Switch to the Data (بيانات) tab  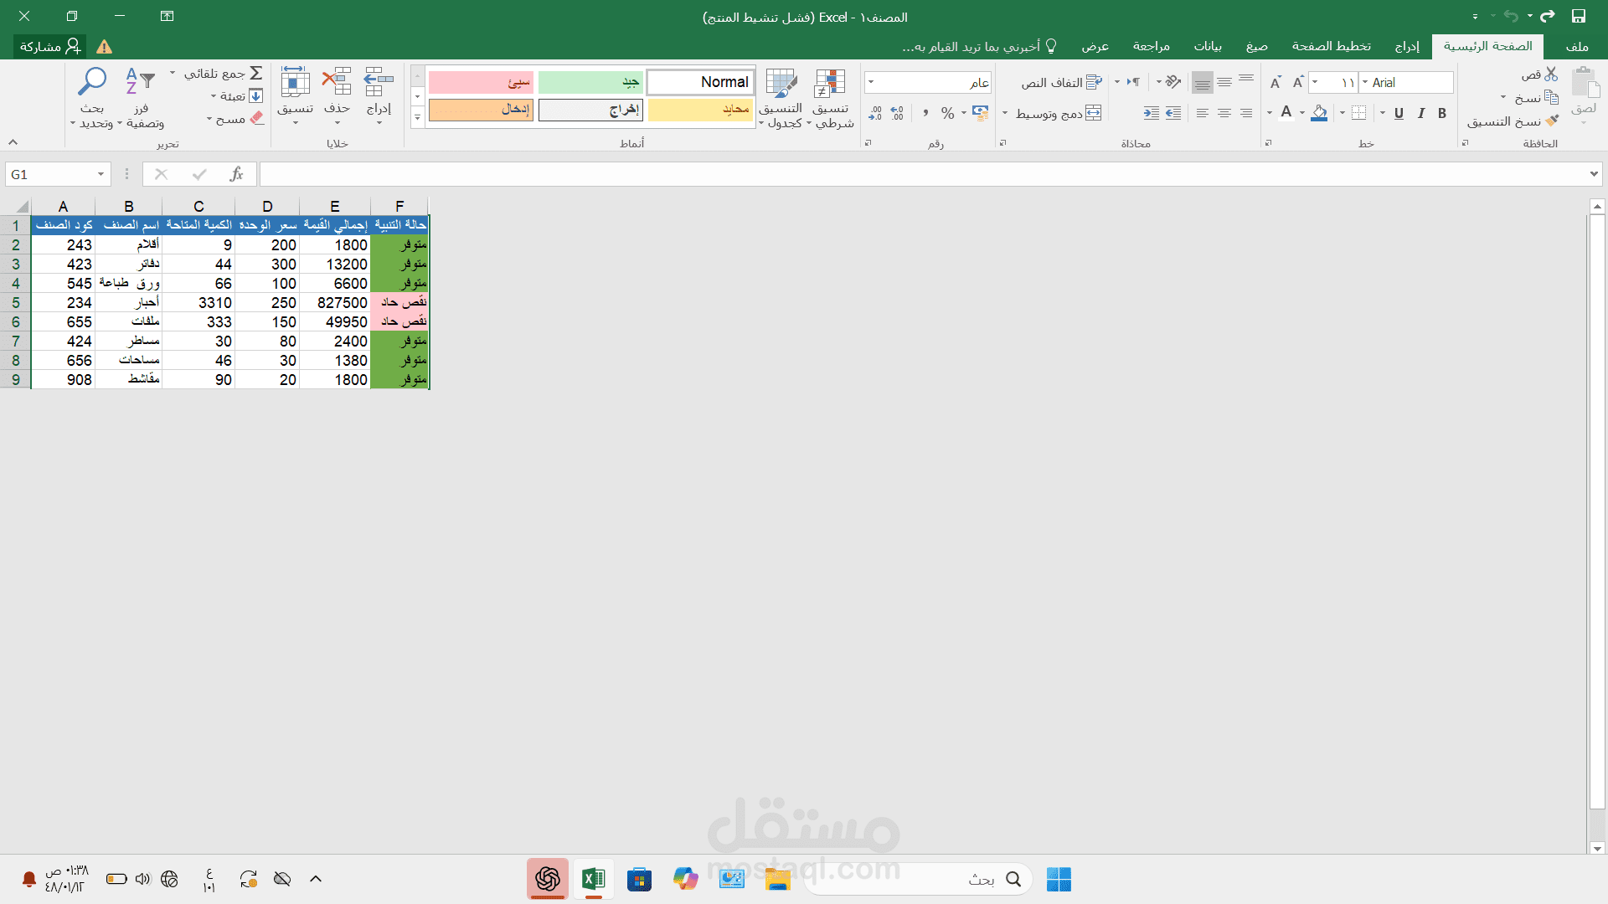1208,46
